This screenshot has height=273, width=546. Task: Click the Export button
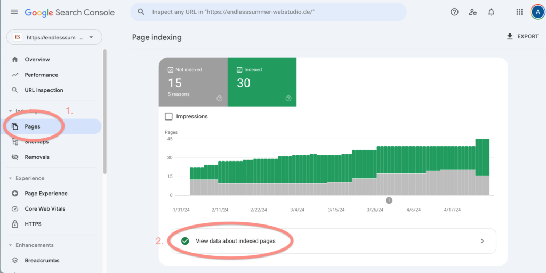click(523, 37)
